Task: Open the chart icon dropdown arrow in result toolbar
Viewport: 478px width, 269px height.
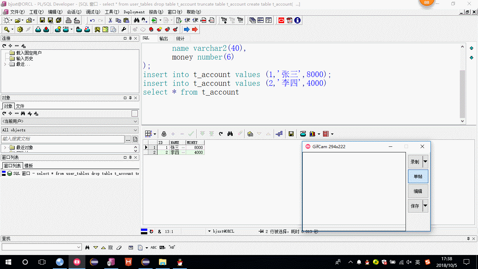Action: 318,134
